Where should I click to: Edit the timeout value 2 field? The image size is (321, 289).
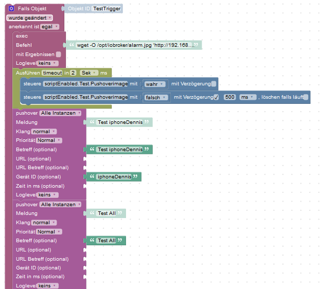click(x=73, y=73)
